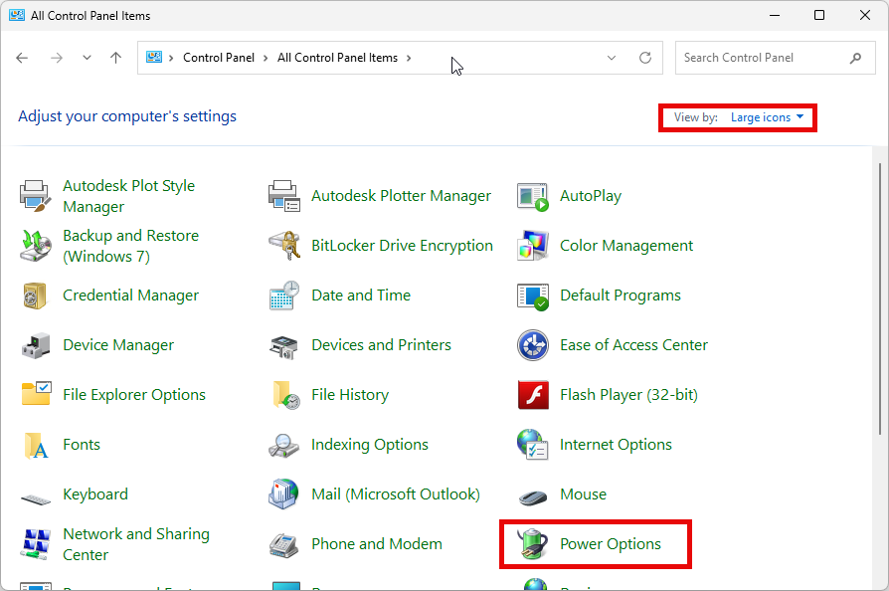Click the Search Control Panel field

pos(761,59)
